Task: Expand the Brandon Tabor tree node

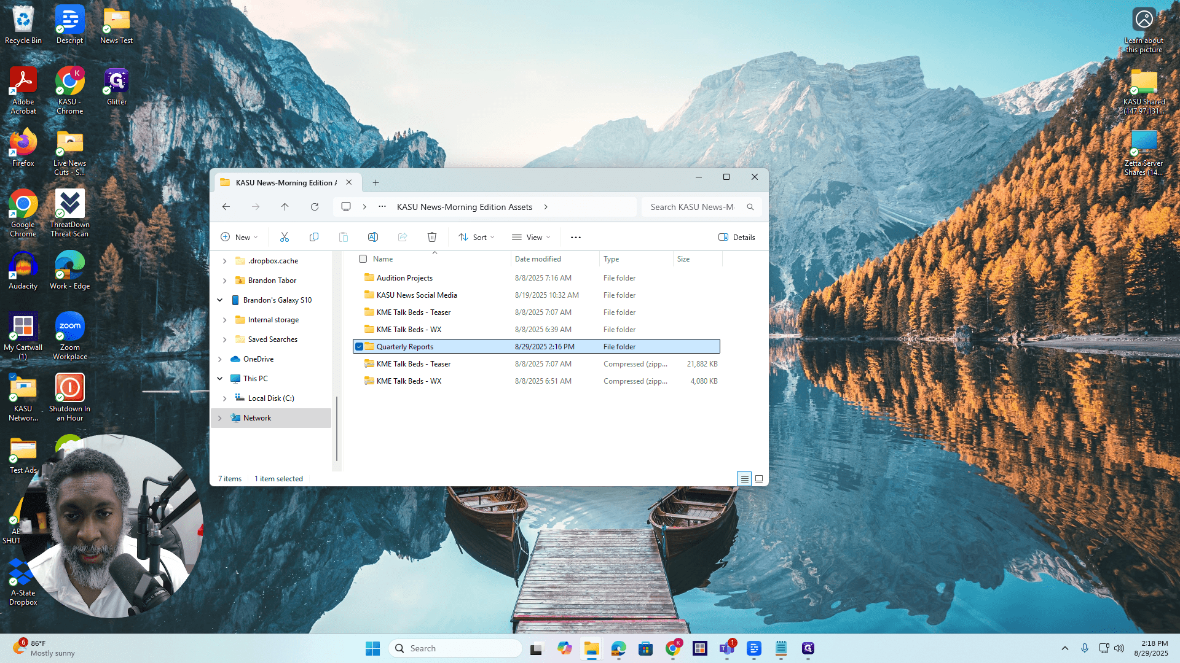Action: click(225, 281)
